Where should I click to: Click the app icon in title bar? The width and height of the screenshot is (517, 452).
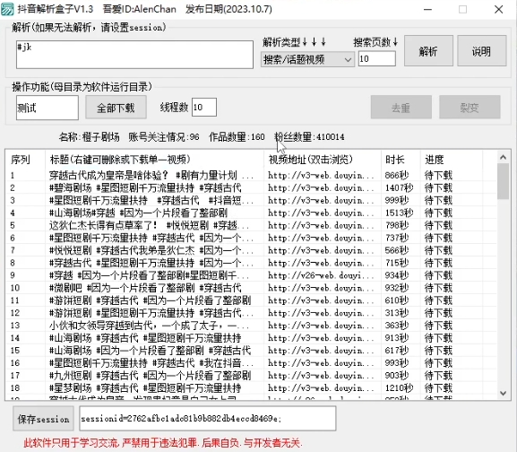coord(7,9)
